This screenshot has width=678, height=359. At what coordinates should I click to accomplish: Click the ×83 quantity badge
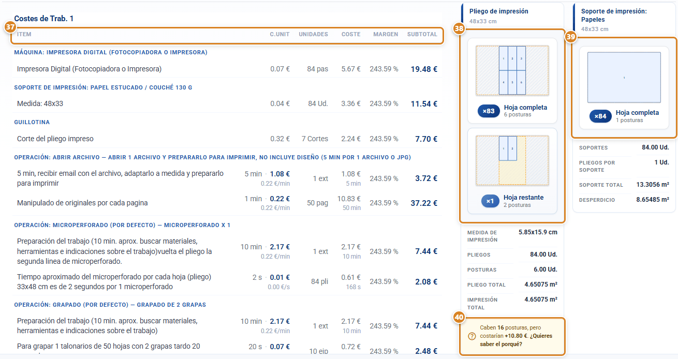tap(489, 111)
